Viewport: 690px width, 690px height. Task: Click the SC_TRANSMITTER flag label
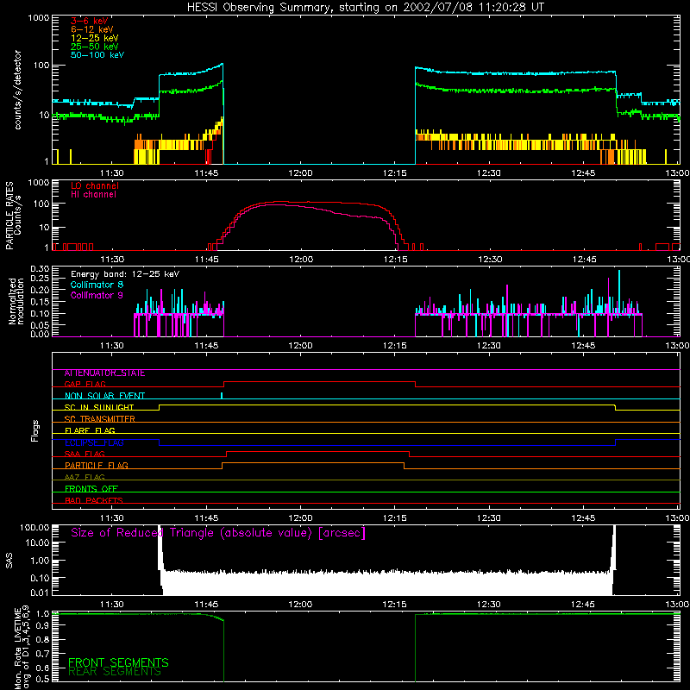click(x=99, y=419)
